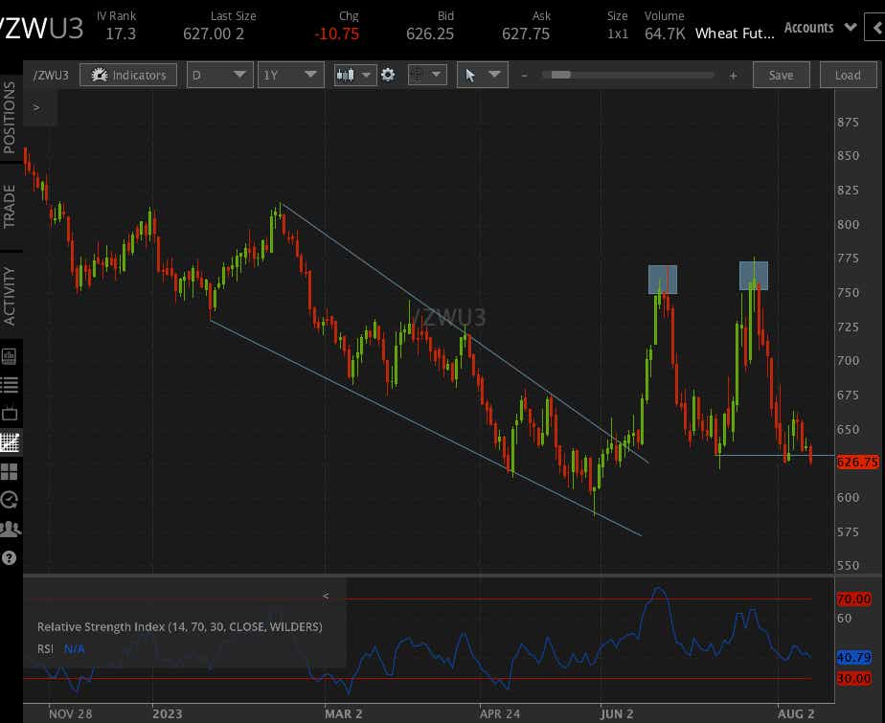Open the charts icon in left sidebar
The height and width of the screenshot is (723, 885).
[10, 443]
